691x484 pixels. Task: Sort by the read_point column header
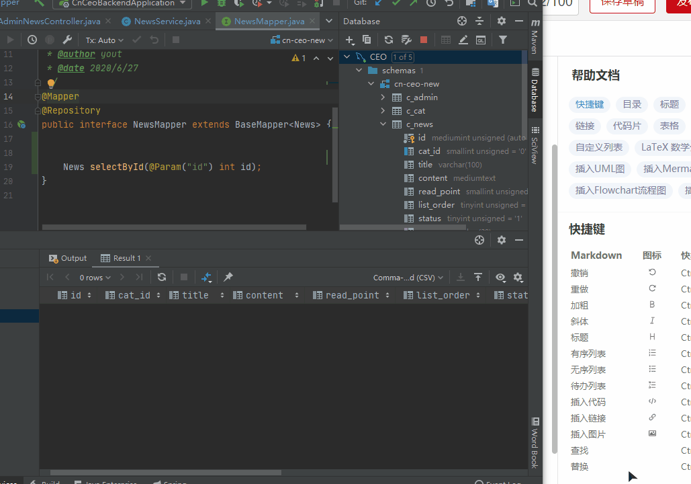click(351, 295)
